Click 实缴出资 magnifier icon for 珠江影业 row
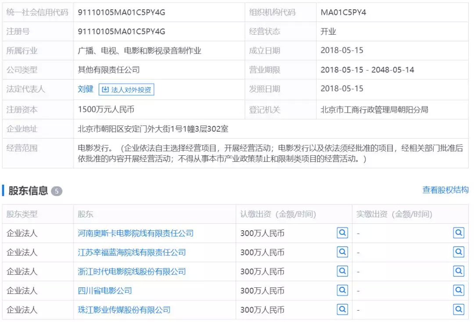This screenshot has height=322, width=474. click(459, 309)
